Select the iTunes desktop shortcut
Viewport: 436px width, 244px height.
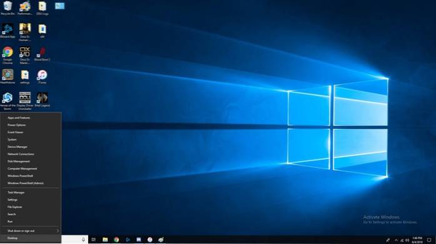[43, 77]
